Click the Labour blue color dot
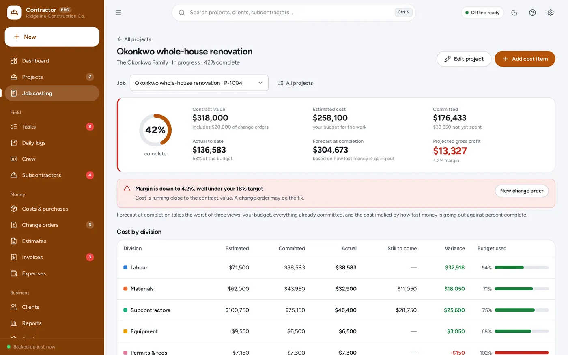The height and width of the screenshot is (355, 568). (x=125, y=268)
